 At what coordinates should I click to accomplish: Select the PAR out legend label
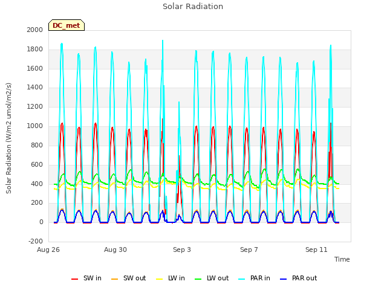(304, 278)
